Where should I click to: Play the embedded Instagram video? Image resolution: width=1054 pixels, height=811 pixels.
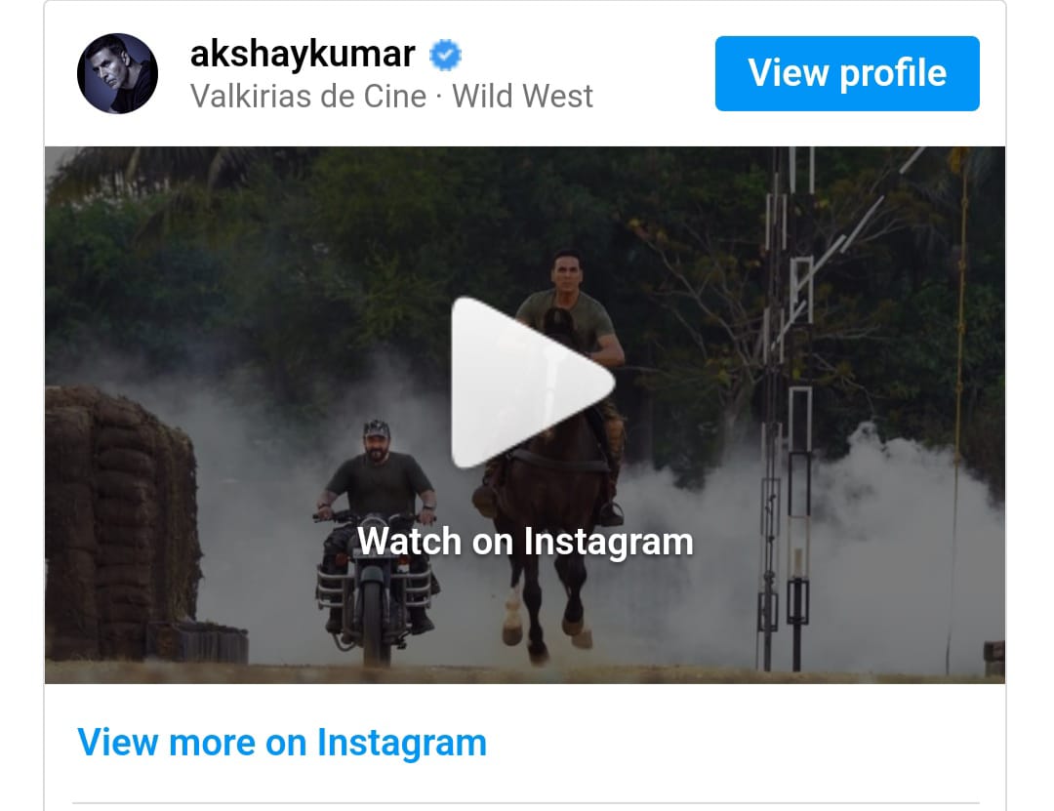pos(532,382)
